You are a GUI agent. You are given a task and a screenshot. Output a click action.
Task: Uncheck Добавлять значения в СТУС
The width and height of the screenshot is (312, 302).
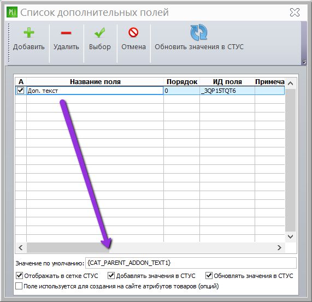[111, 276]
